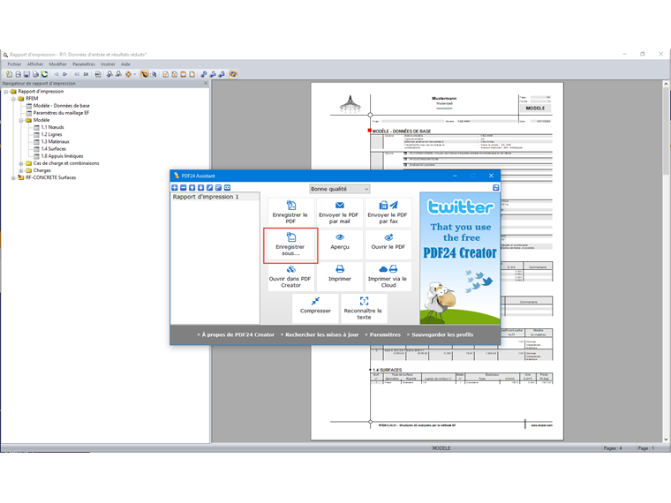Move document down in PDF24 list

coord(200,188)
